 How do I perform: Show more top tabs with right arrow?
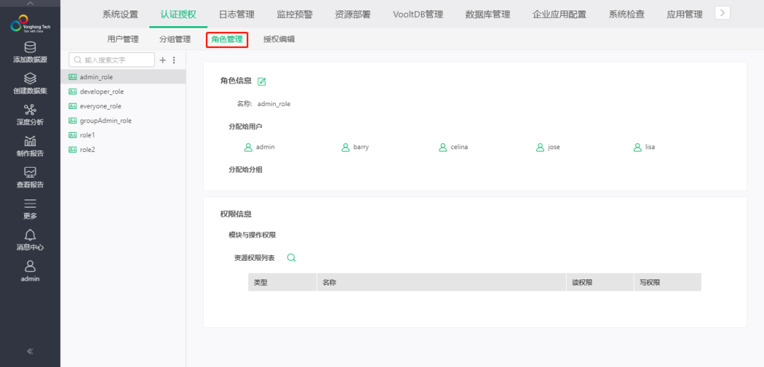point(722,13)
